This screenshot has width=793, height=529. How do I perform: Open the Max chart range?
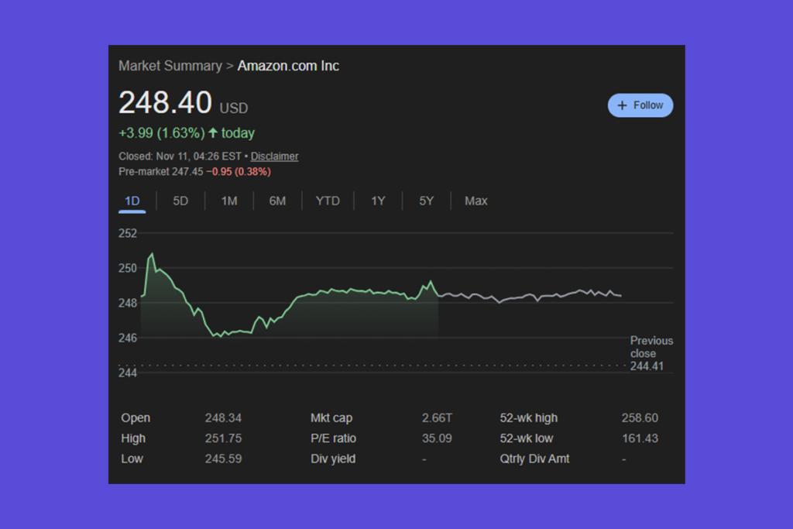pos(475,201)
